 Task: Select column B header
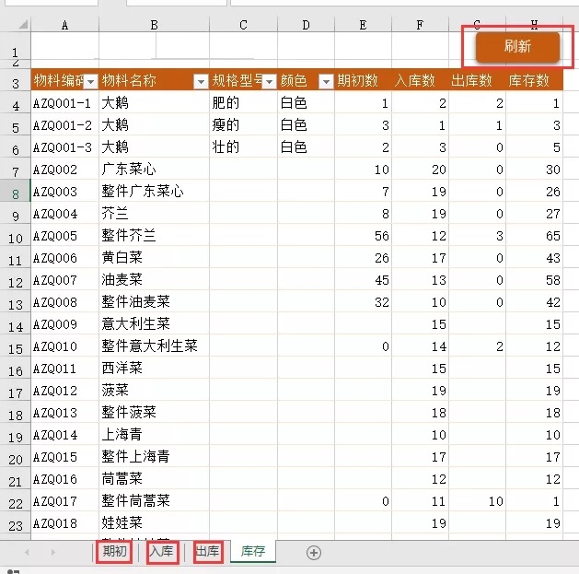(x=154, y=25)
